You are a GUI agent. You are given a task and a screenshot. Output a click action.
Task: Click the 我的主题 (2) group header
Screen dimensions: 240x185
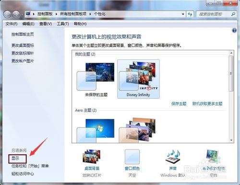point(85,54)
